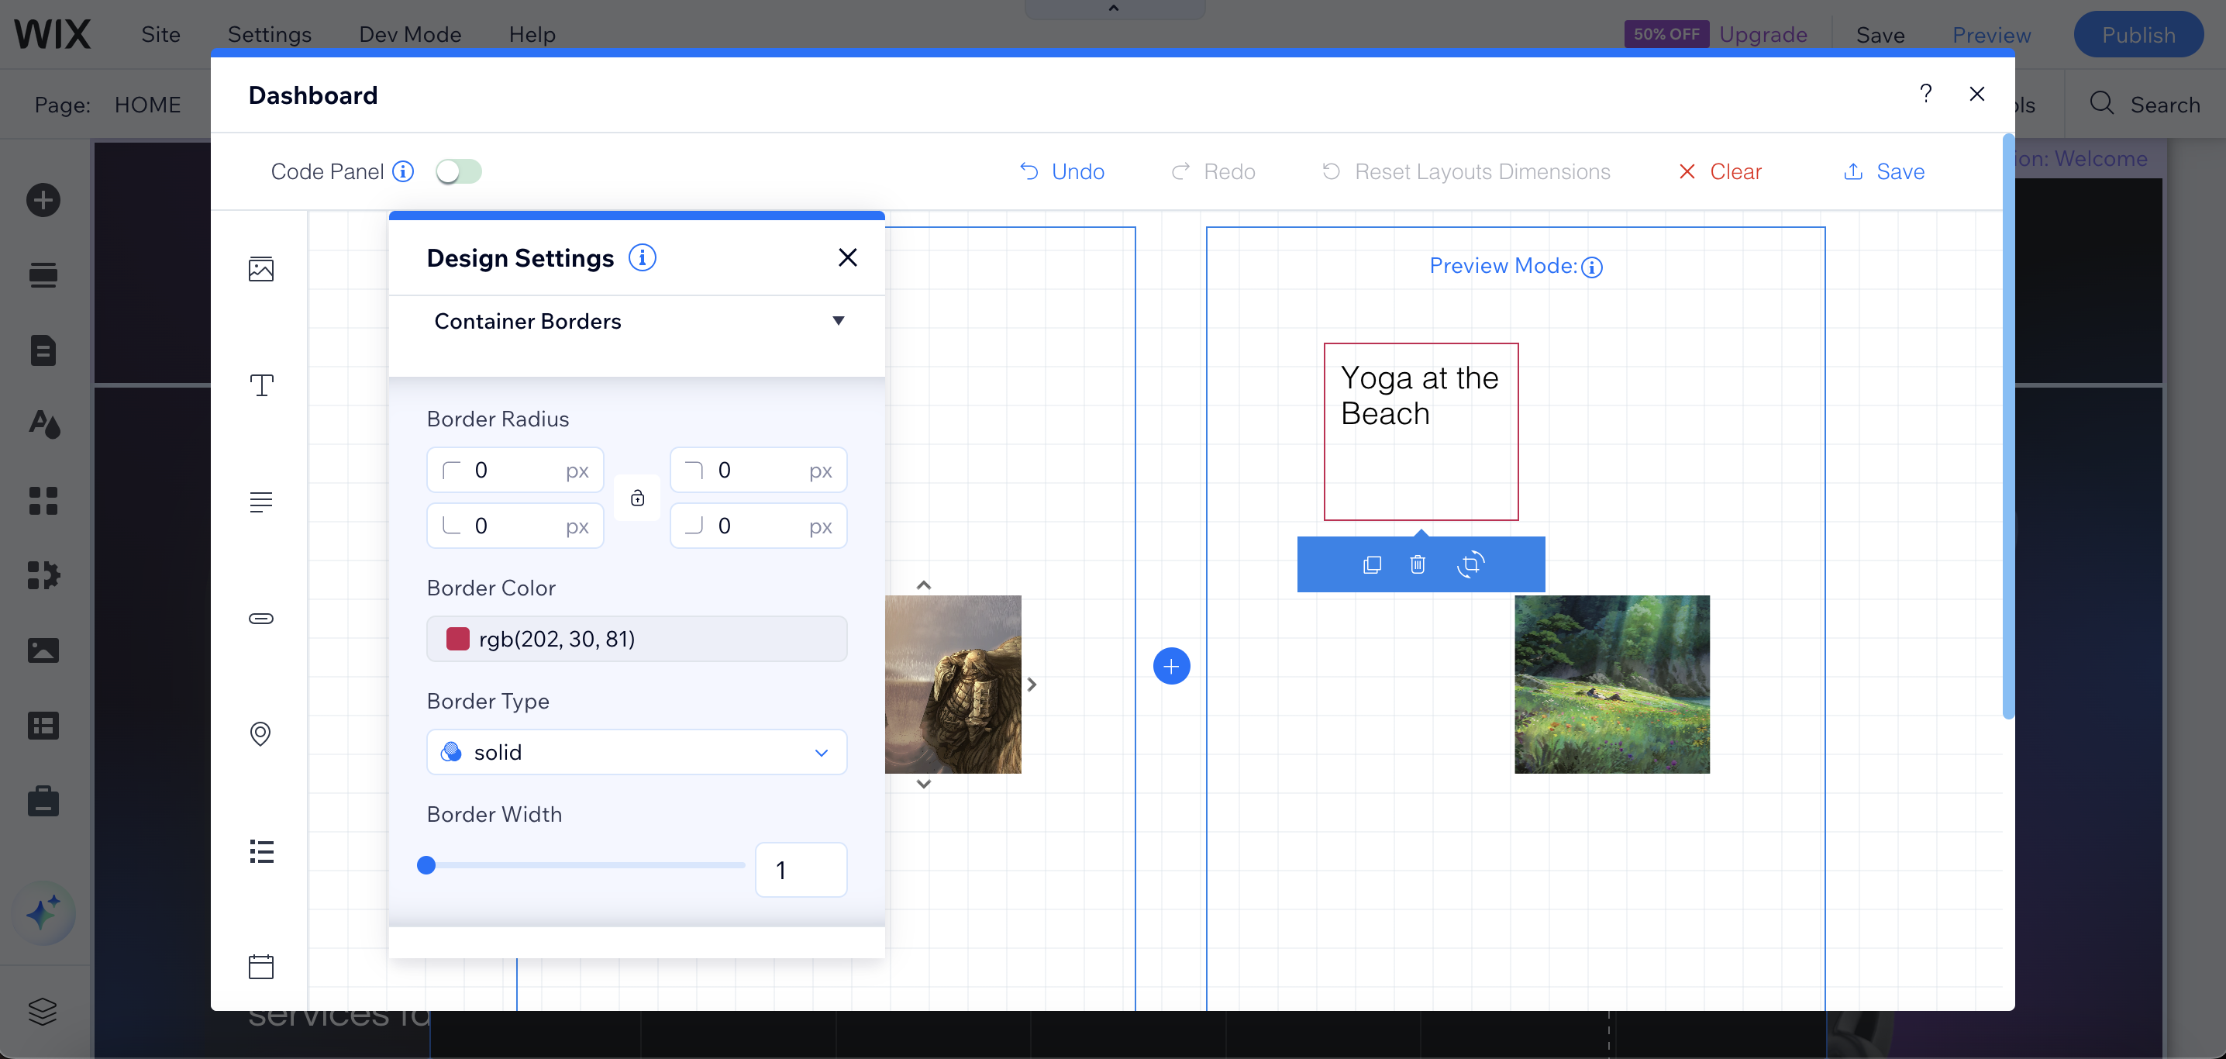Open Site Design icon in Wix sidebar
The height and width of the screenshot is (1059, 2226).
point(43,425)
